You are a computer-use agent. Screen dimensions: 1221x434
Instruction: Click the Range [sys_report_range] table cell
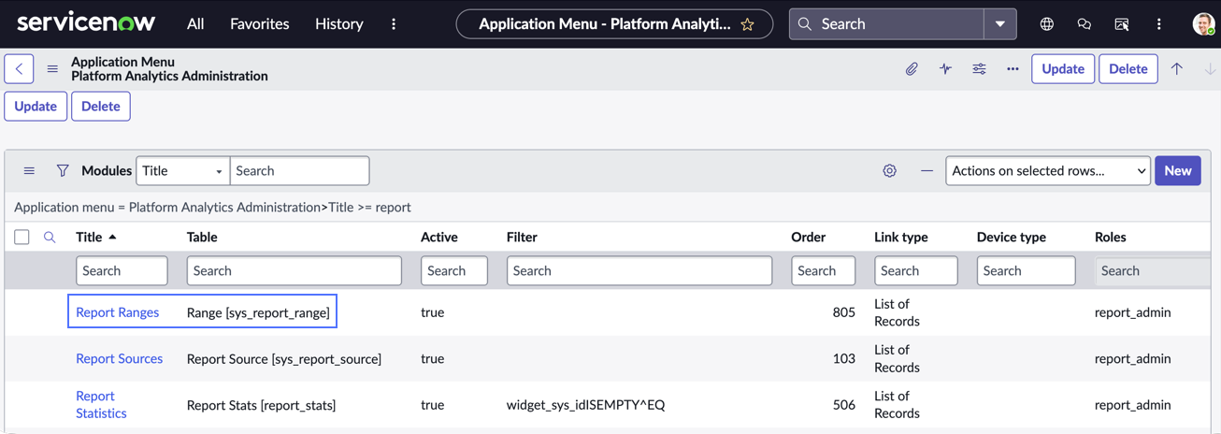[x=258, y=312]
